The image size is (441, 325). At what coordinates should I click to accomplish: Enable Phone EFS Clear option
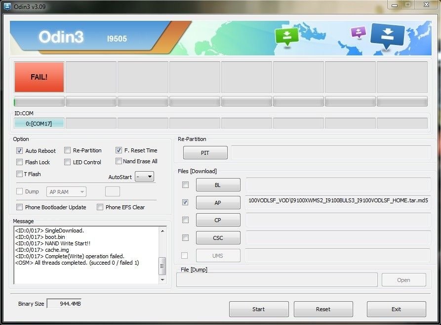pos(100,207)
